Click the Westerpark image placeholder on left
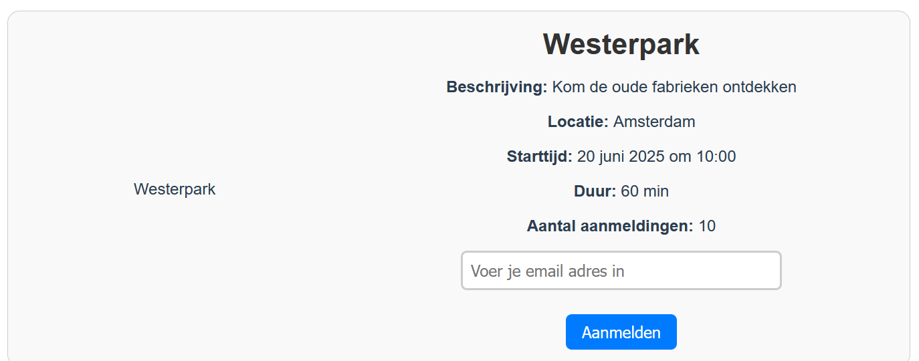 pyautogui.click(x=175, y=189)
